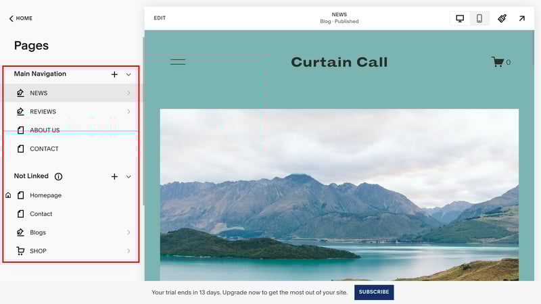Click the Blogs page icon
The width and height of the screenshot is (541, 304).
20,232
